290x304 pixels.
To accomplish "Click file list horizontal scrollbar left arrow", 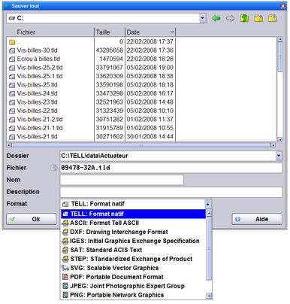I will tap(9, 145).
